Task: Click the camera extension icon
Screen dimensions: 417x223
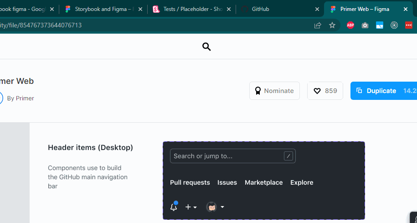Action: 365,25
